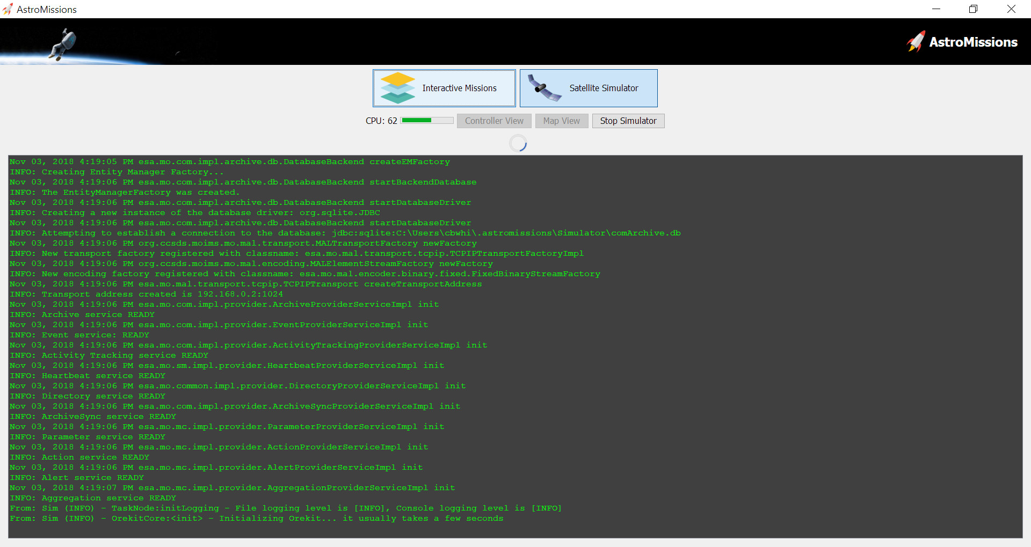Click the Transport address created log line
The height and width of the screenshot is (547, 1031).
click(146, 294)
